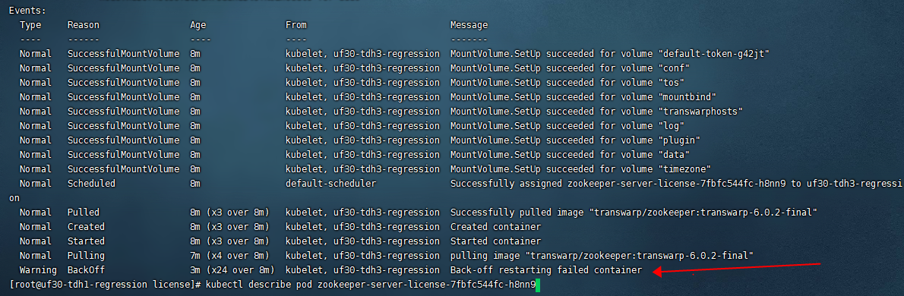Click the "Message" column header
This screenshot has height=296, width=904.
(469, 25)
